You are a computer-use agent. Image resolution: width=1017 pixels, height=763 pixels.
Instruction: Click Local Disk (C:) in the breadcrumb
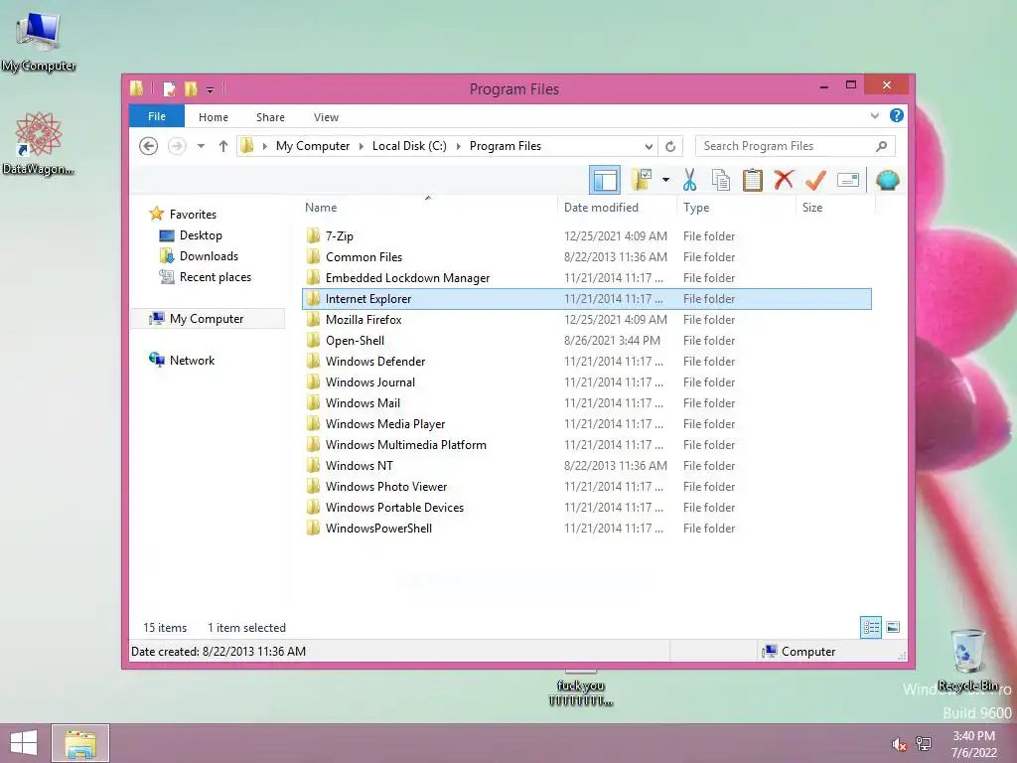409,146
